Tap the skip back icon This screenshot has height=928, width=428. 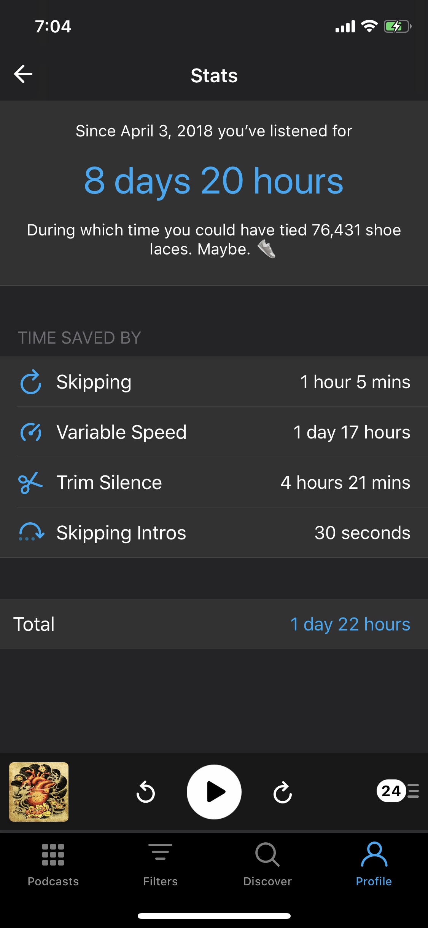tap(145, 792)
